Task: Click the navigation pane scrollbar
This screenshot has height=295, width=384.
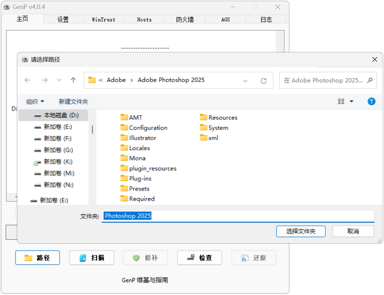Action: click(92, 129)
